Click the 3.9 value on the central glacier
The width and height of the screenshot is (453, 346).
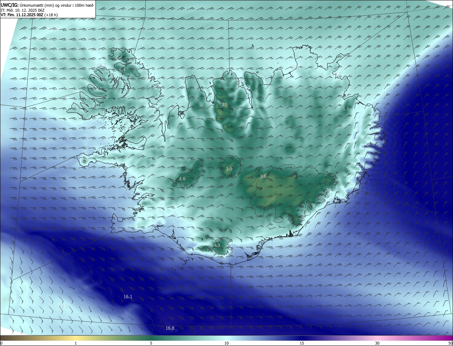(229, 169)
